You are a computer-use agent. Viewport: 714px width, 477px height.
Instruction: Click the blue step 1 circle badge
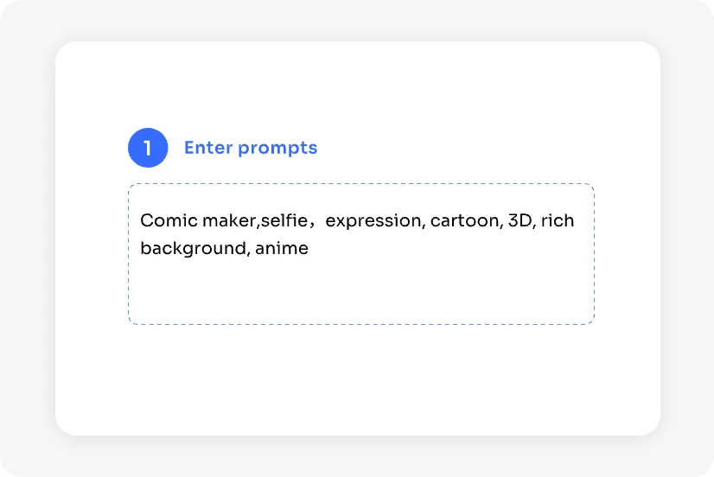click(x=148, y=148)
